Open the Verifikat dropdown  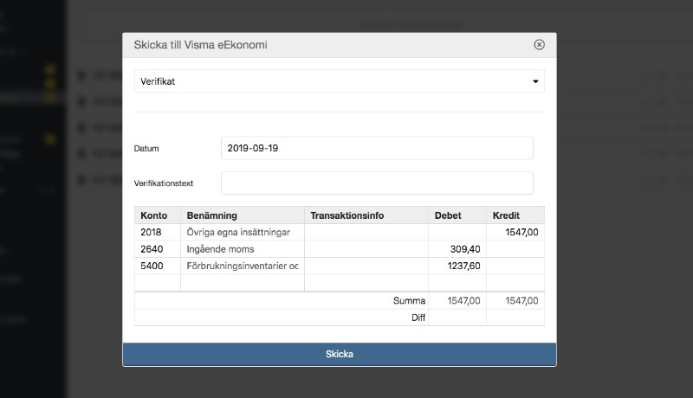(x=339, y=81)
